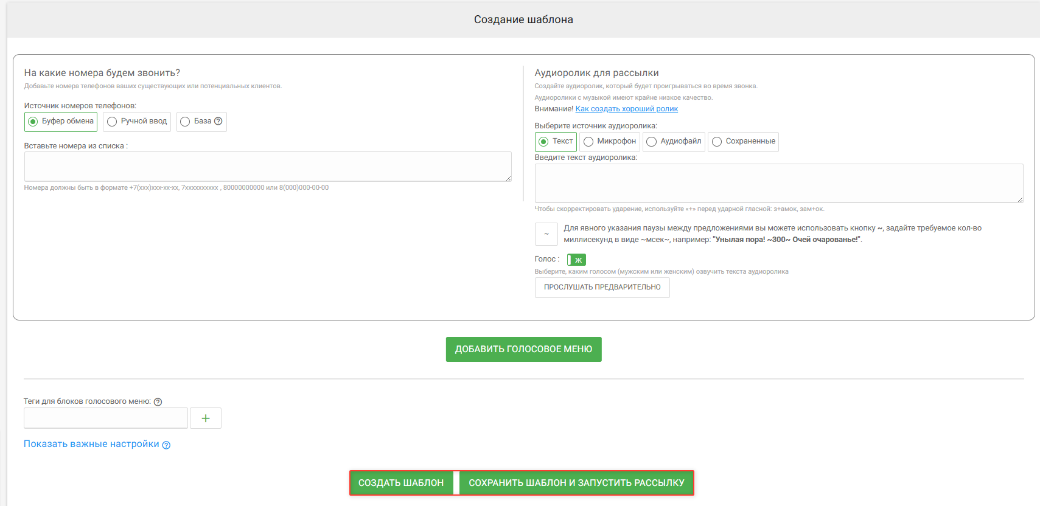Click СОХРАНИТЬ ШАБЛОН И ЗАПУСТИТЬ РАССЫЛКУ
1040x506 pixels.
tap(577, 483)
